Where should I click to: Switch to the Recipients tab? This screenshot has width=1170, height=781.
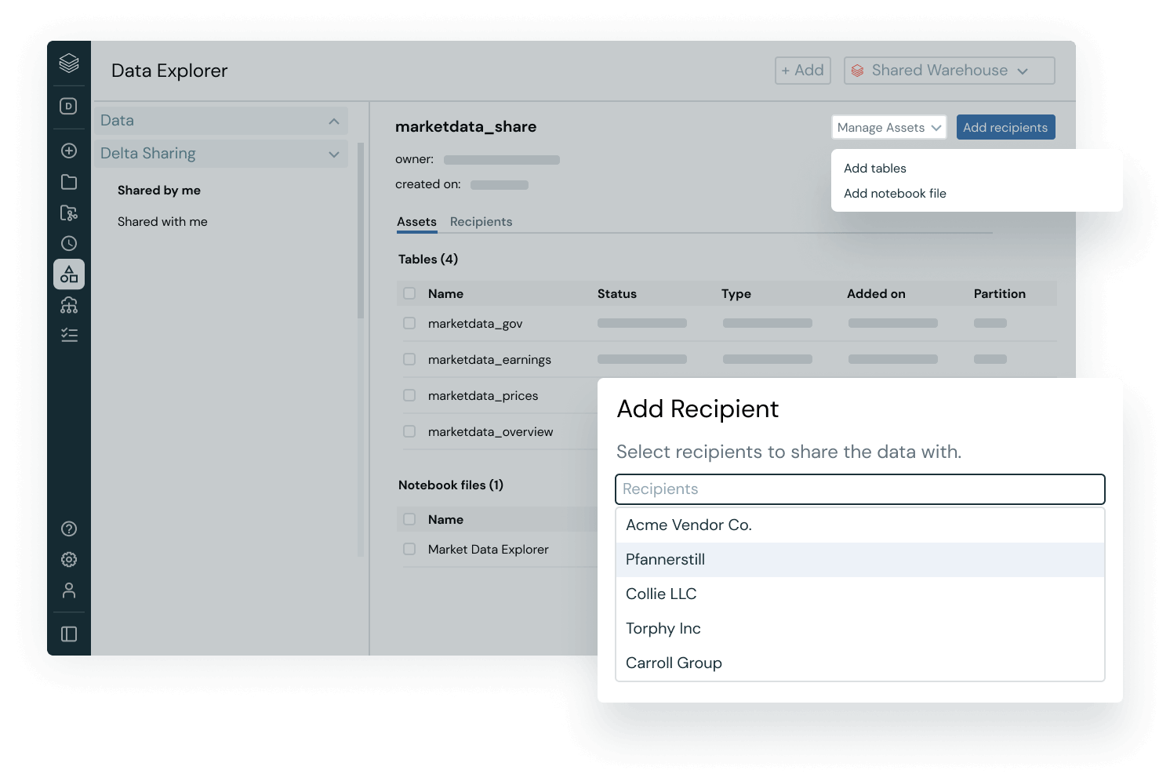click(481, 221)
